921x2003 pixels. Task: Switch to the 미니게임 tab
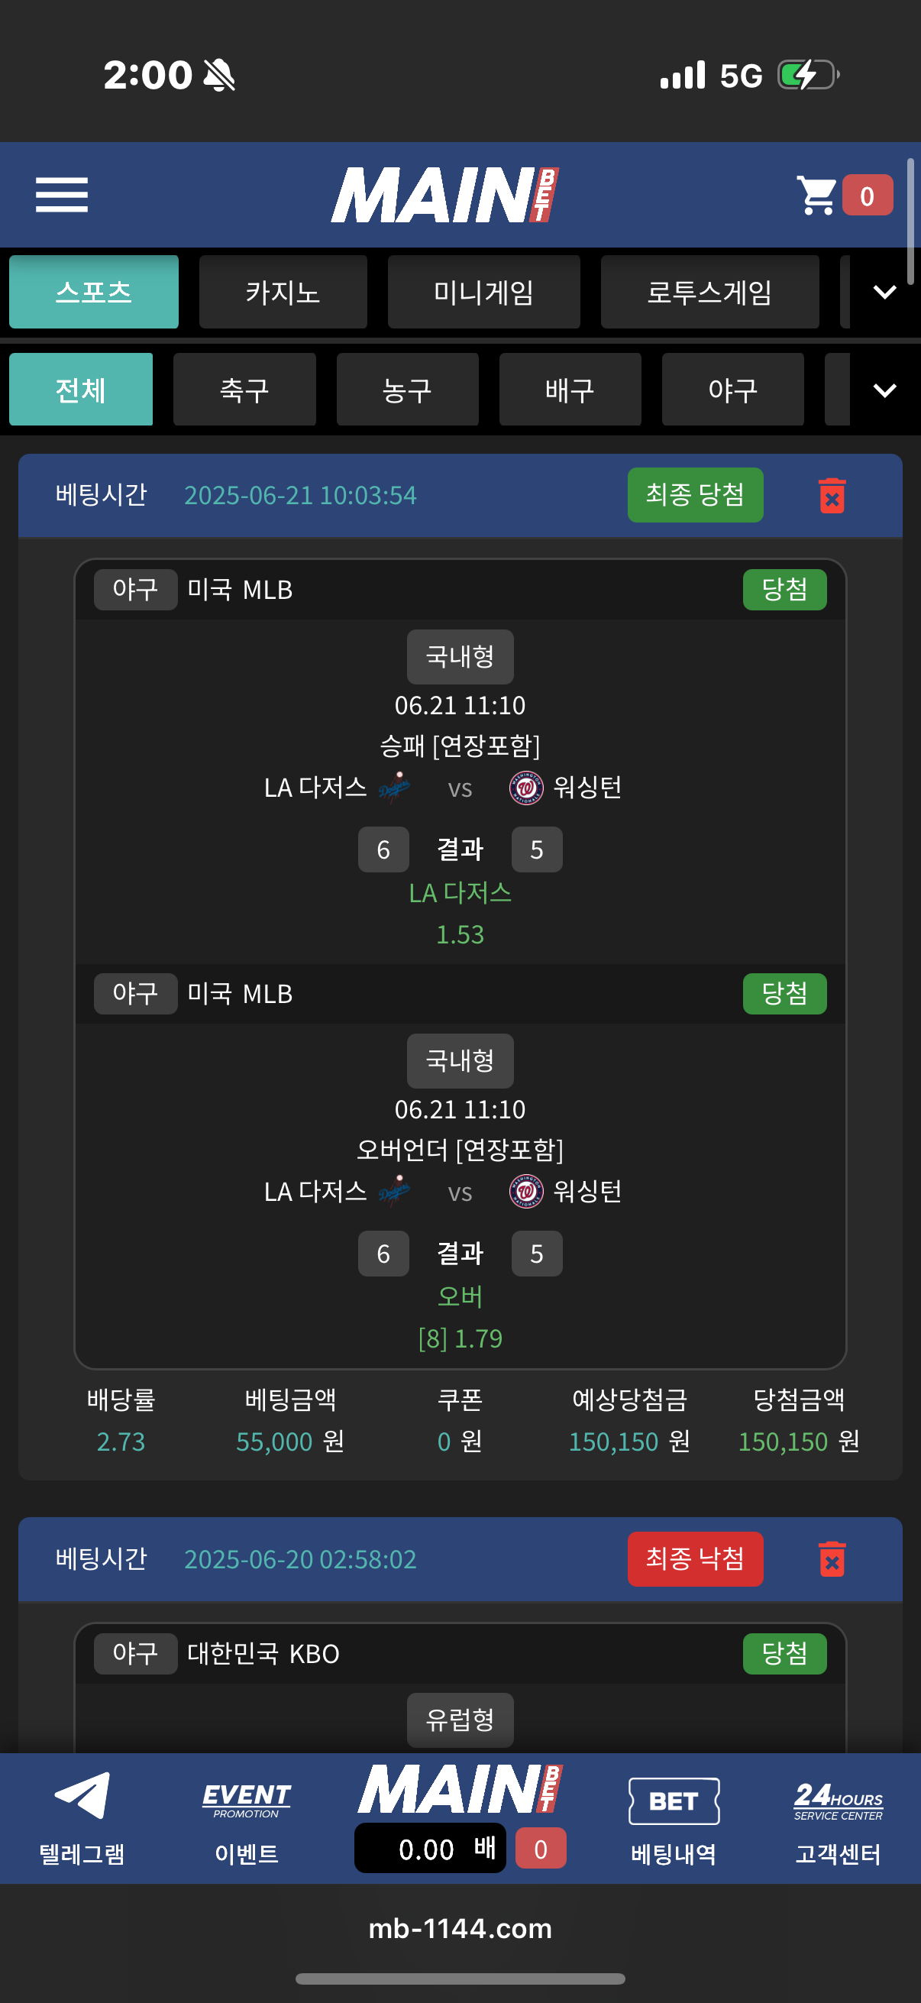pos(483,293)
